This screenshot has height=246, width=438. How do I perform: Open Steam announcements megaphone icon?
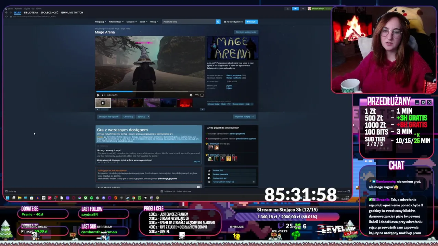click(295, 9)
